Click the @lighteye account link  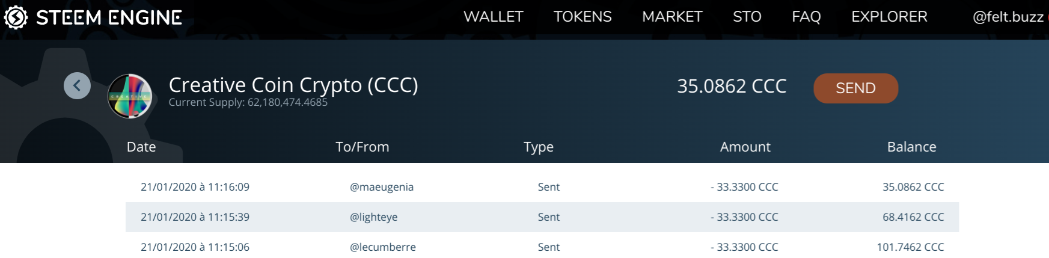pos(374,217)
